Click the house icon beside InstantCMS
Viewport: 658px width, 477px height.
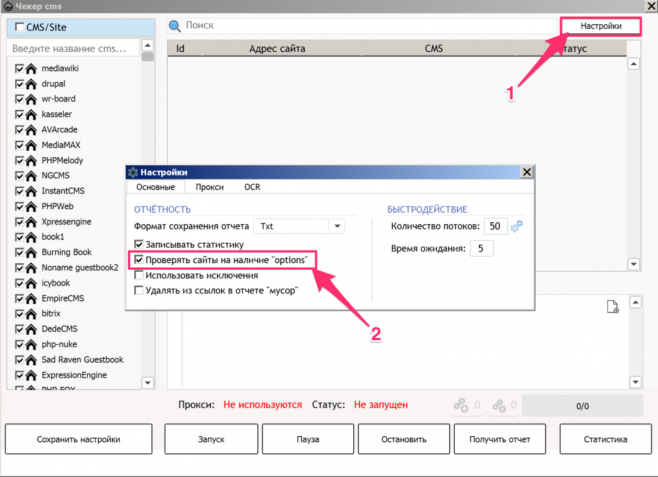click(x=31, y=191)
